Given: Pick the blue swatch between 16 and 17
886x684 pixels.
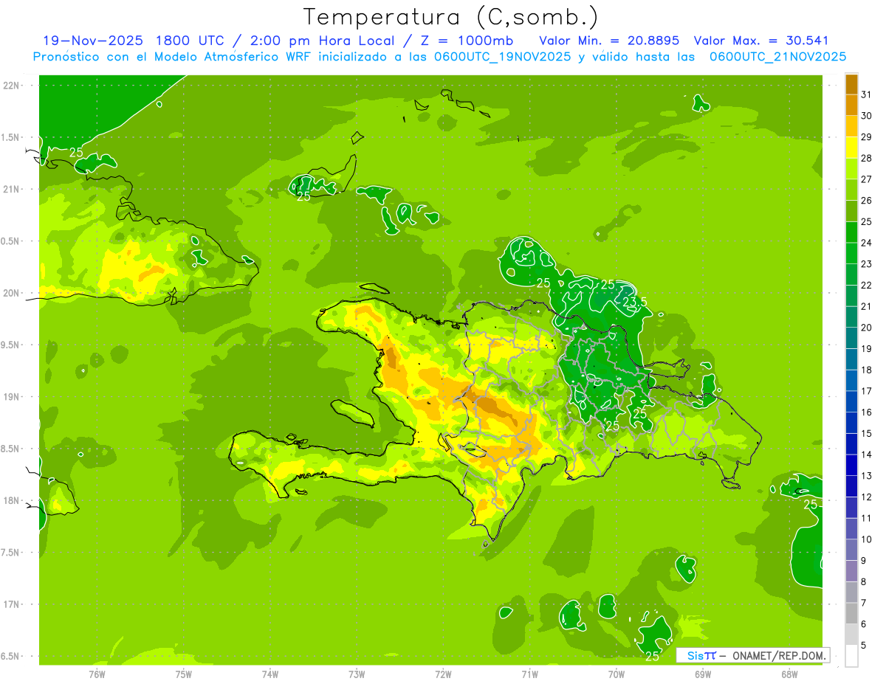Looking at the screenshot, I should pos(851,401).
